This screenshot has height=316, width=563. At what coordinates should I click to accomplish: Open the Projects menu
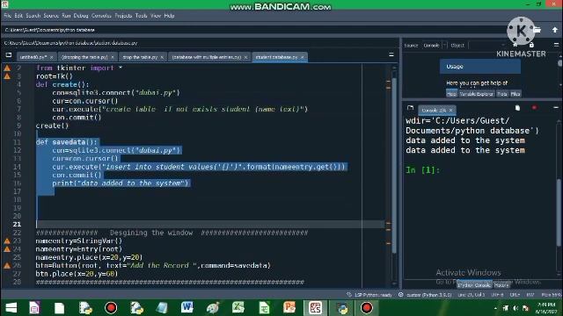[123, 16]
